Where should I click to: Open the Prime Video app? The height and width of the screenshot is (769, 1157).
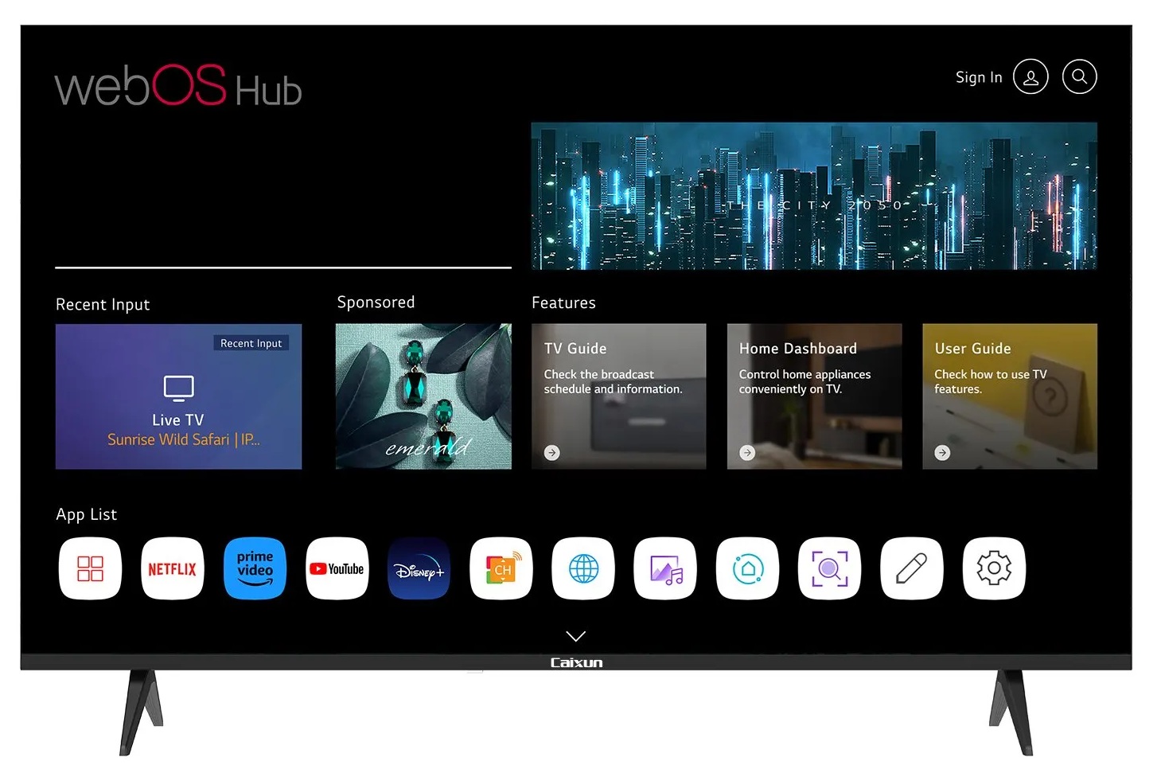pos(255,568)
